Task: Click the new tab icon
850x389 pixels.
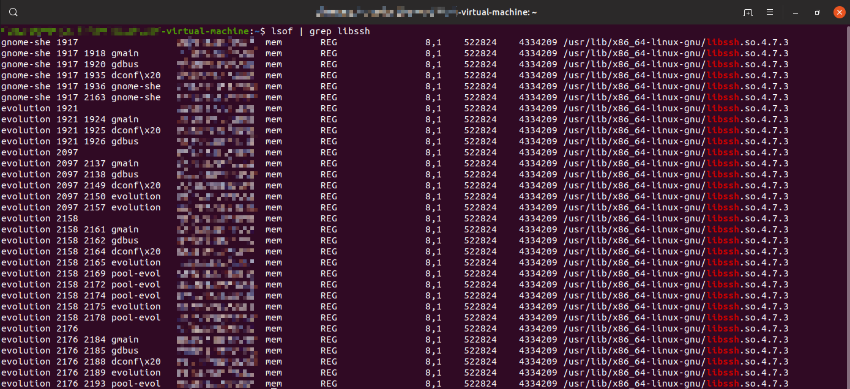Action: pos(748,12)
